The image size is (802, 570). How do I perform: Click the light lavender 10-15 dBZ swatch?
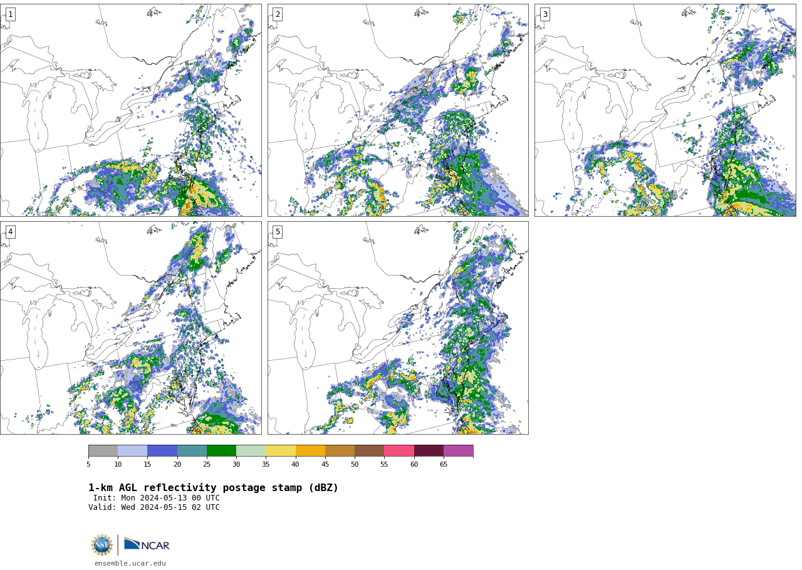pyautogui.click(x=133, y=451)
